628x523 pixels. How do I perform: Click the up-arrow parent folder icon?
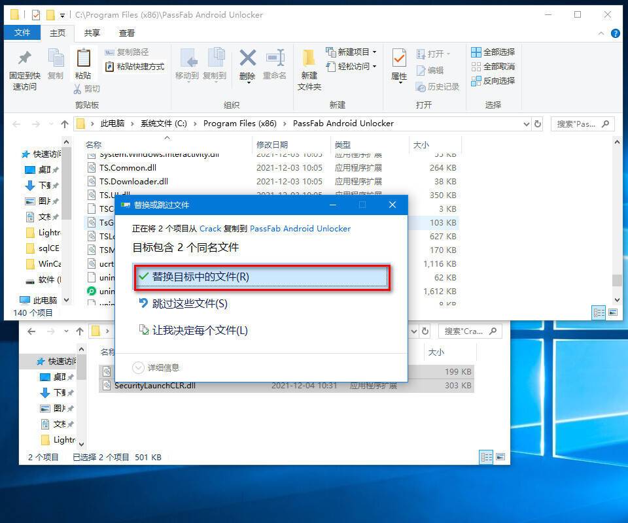pyautogui.click(x=65, y=124)
